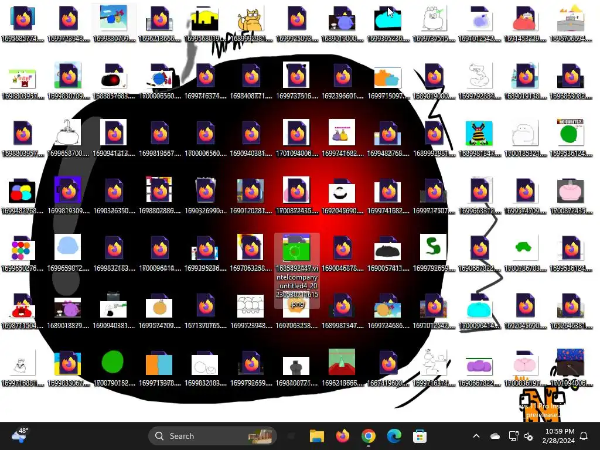The height and width of the screenshot is (450, 600).
Task: Click the highlighted 1685492447.vintelcompany_untitled4 png file
Action: click(x=297, y=271)
